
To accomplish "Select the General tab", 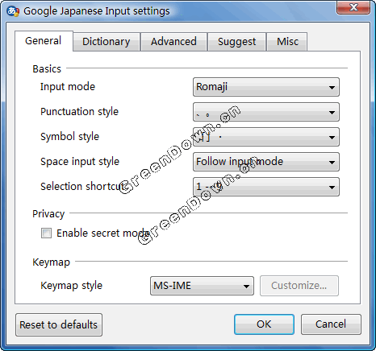I will click(44, 41).
